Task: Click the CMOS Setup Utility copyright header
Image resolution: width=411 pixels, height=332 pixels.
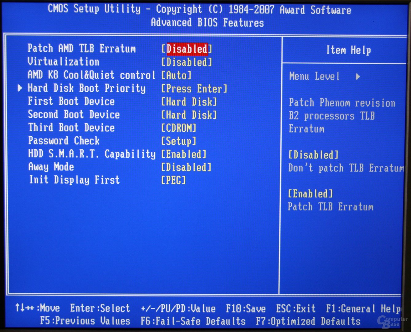Action: 200,9
